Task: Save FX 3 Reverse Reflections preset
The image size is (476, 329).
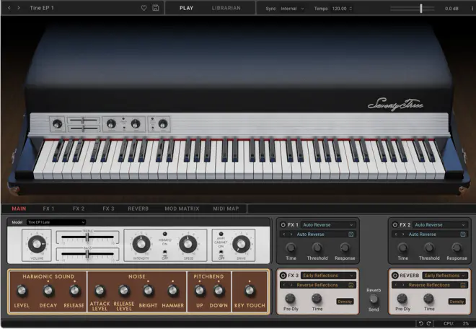Action: pyautogui.click(x=351, y=285)
